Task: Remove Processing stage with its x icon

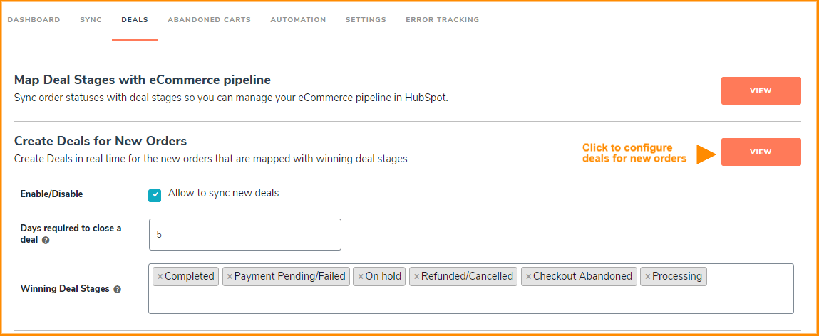Action: (648, 276)
